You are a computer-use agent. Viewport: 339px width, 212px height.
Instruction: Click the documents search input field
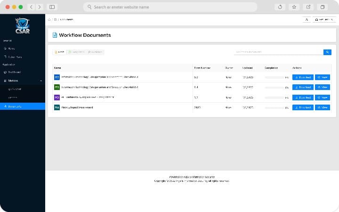(x=278, y=52)
